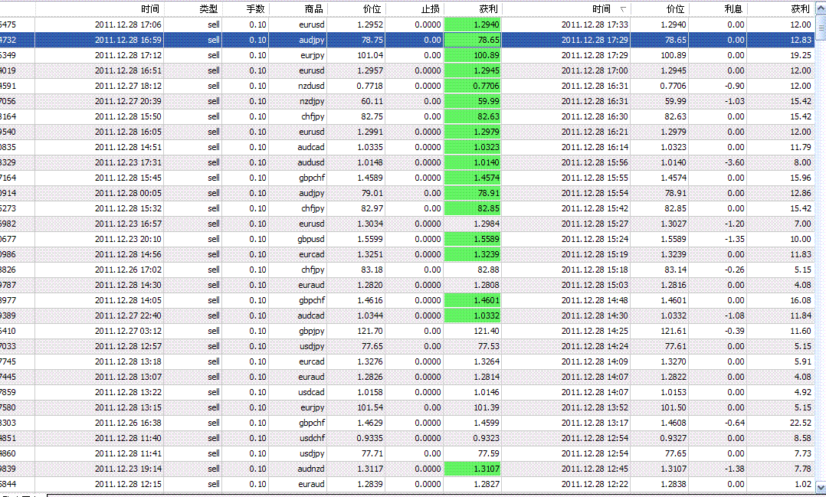Select close time 2011.12.28 15:27
The height and width of the screenshot is (497, 826).
pos(595,224)
